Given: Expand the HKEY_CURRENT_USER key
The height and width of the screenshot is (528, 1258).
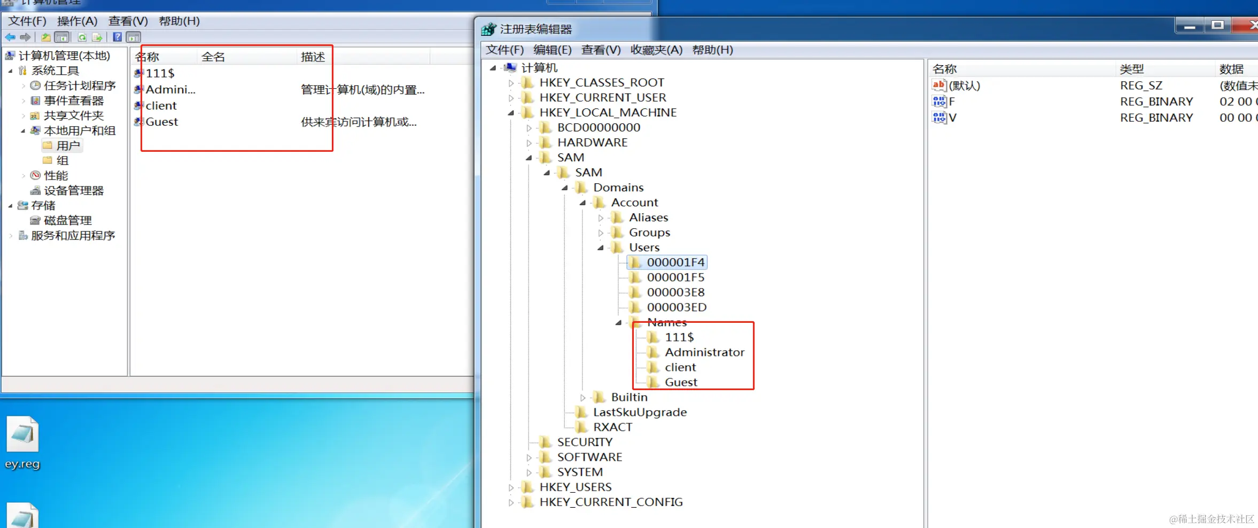Looking at the screenshot, I should (511, 98).
